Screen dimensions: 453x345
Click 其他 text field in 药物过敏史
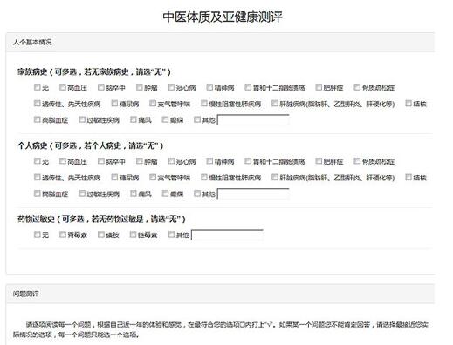click(227, 235)
